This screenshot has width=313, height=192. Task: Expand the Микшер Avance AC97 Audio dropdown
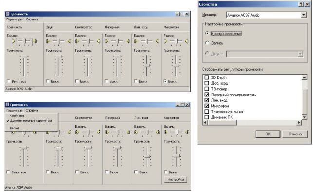(x=303, y=15)
